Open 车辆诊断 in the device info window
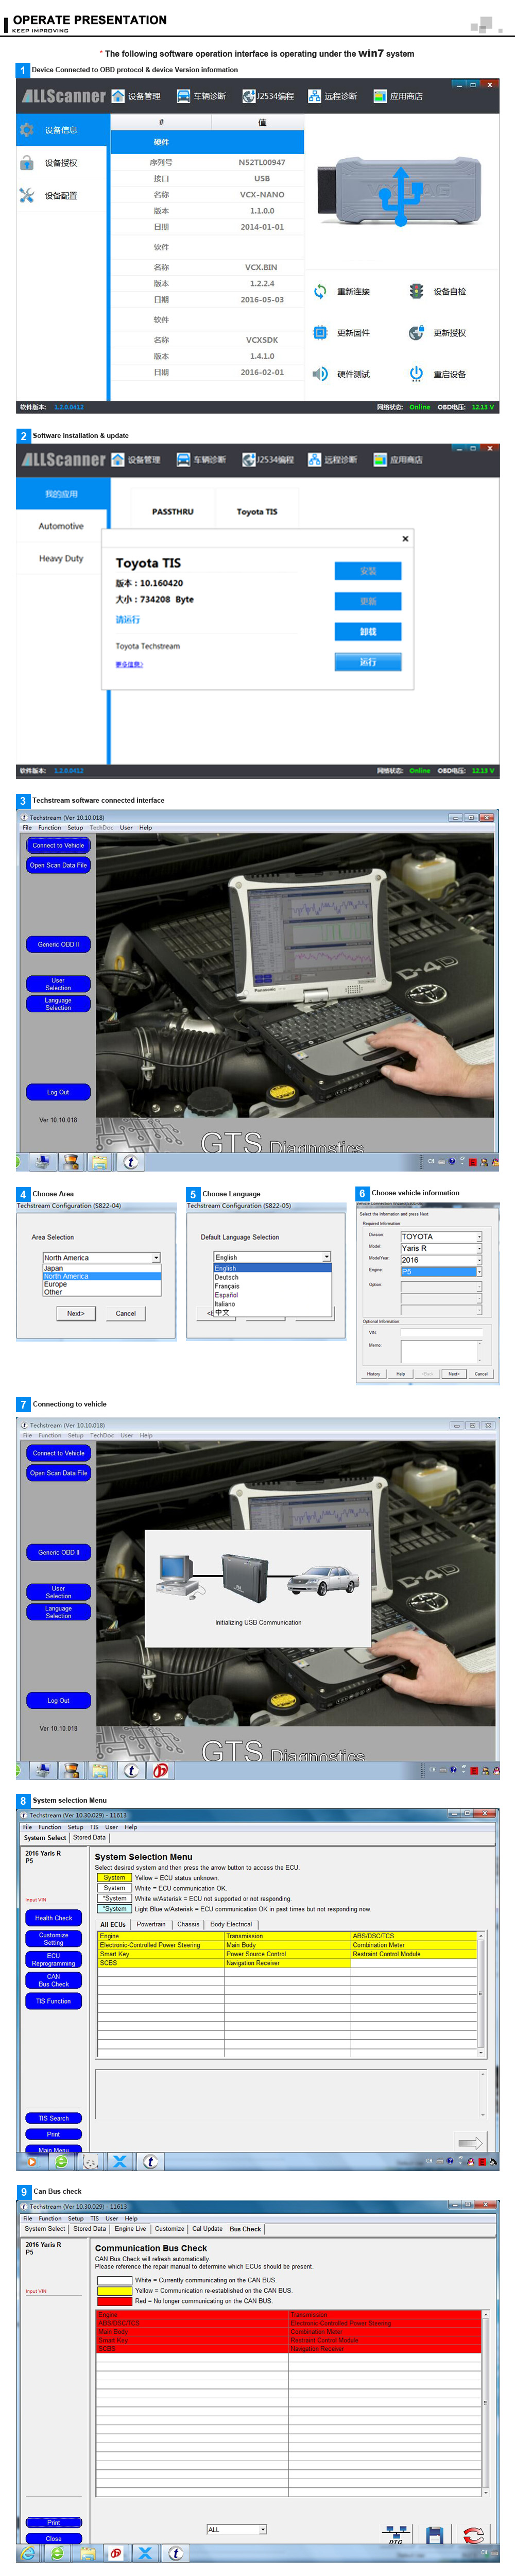The height and width of the screenshot is (2576, 515). (201, 96)
